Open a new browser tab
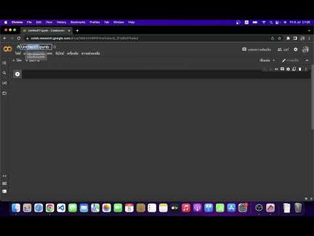The width and height of the screenshot is (314, 236). (x=77, y=31)
